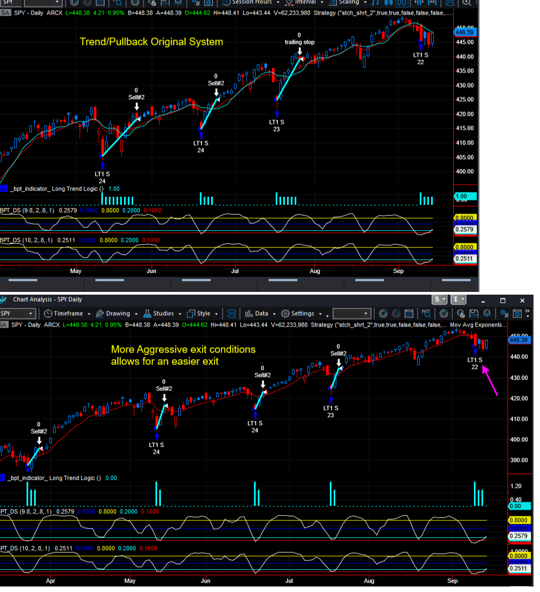The height and width of the screenshot is (592, 540).
Task: Click the calendar grid icon in lower toolbar
Action: click(x=408, y=314)
